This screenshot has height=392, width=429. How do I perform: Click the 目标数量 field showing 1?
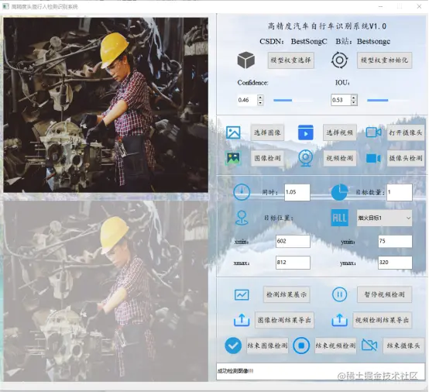click(399, 192)
